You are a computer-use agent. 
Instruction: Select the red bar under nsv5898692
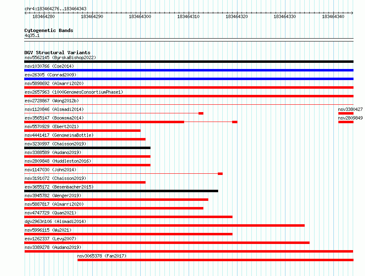tap(189, 87)
